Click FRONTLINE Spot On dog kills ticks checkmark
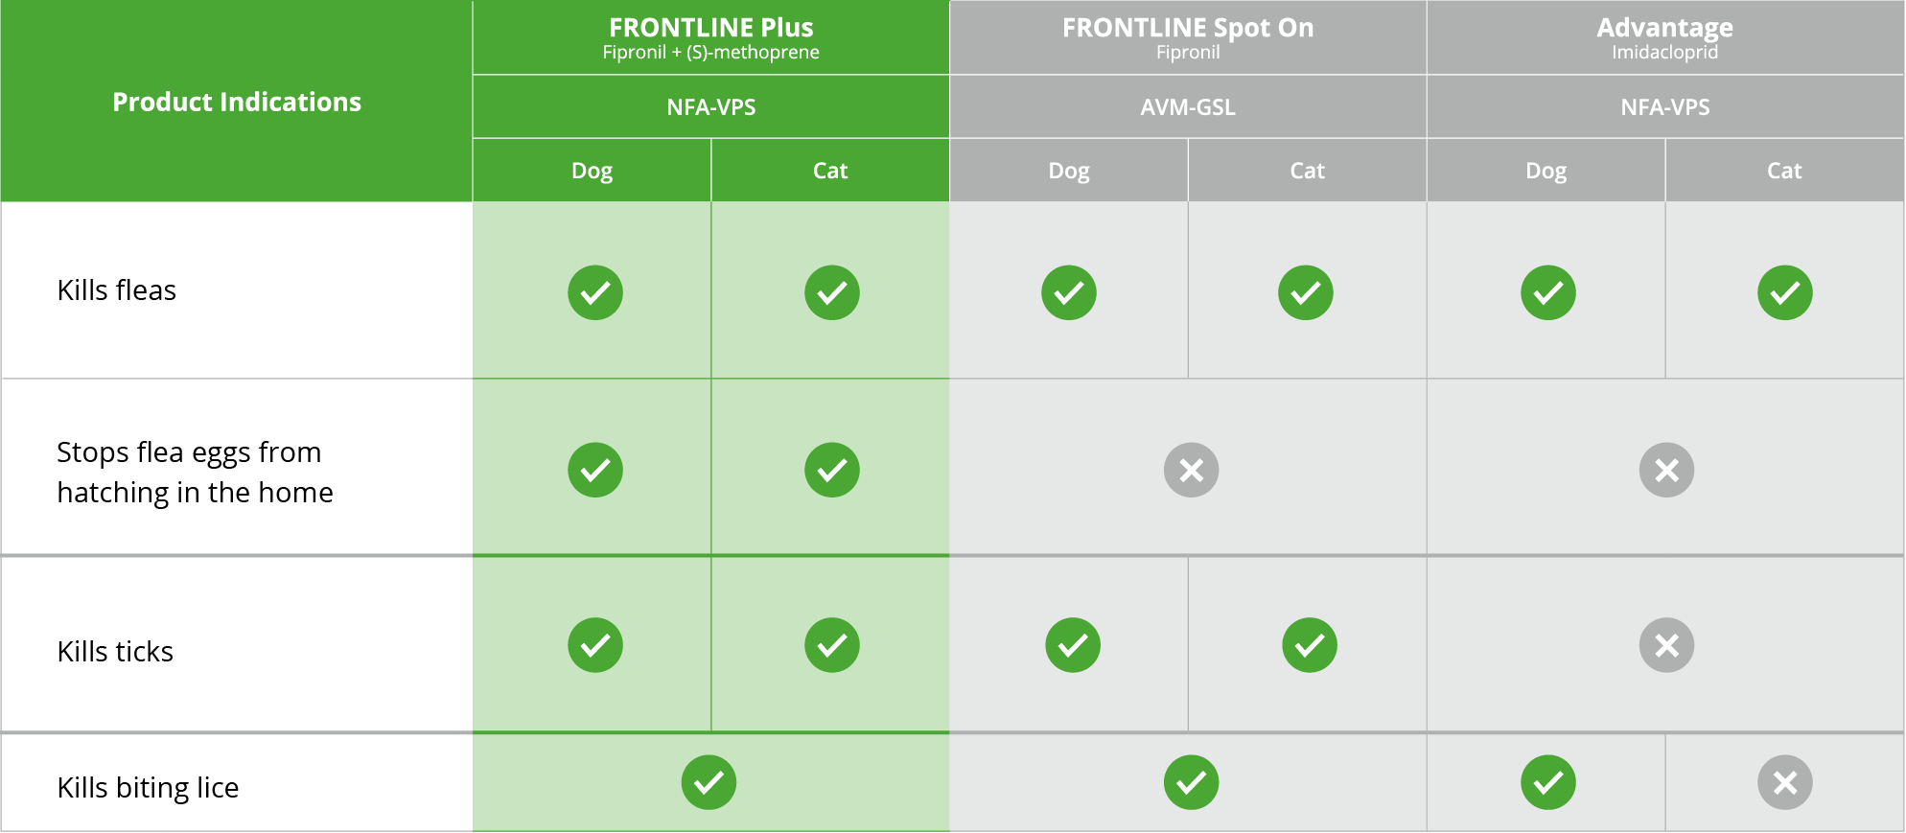Image resolution: width=1906 pixels, height=833 pixels. click(x=1072, y=645)
